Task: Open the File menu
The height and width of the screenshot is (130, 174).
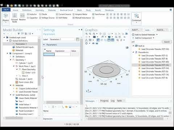Action: [x=6, y=10]
